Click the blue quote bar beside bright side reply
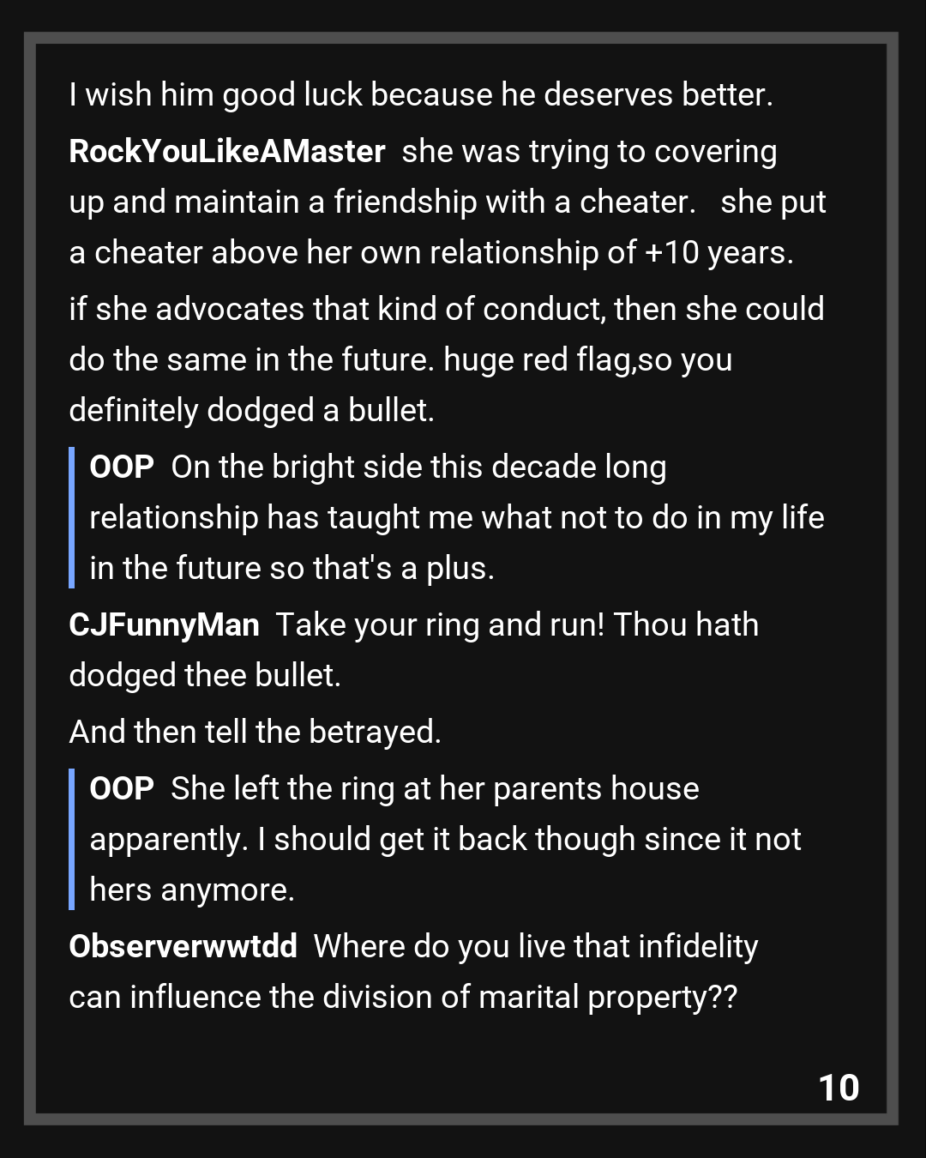This screenshot has width=926, height=1158. (72, 517)
